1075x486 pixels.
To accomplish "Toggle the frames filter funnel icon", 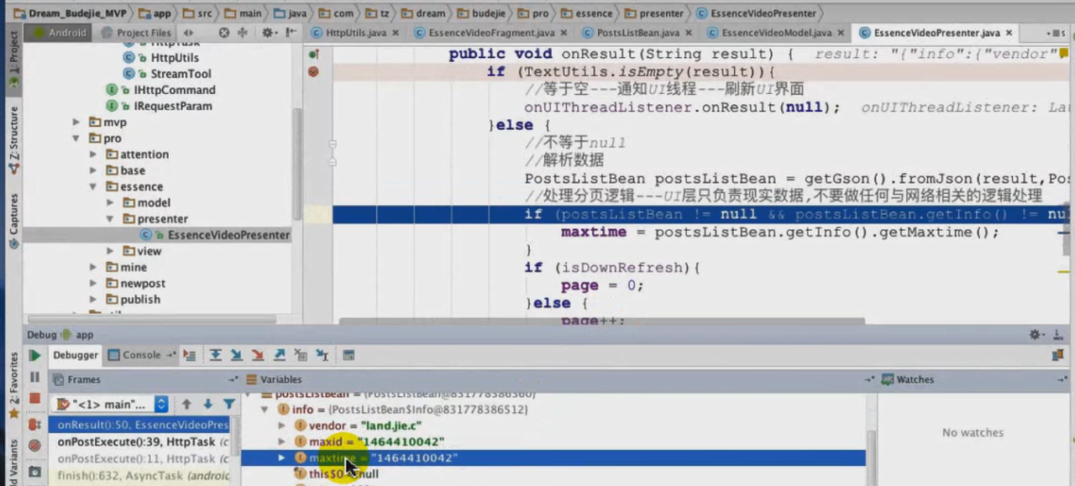I will 228,405.
